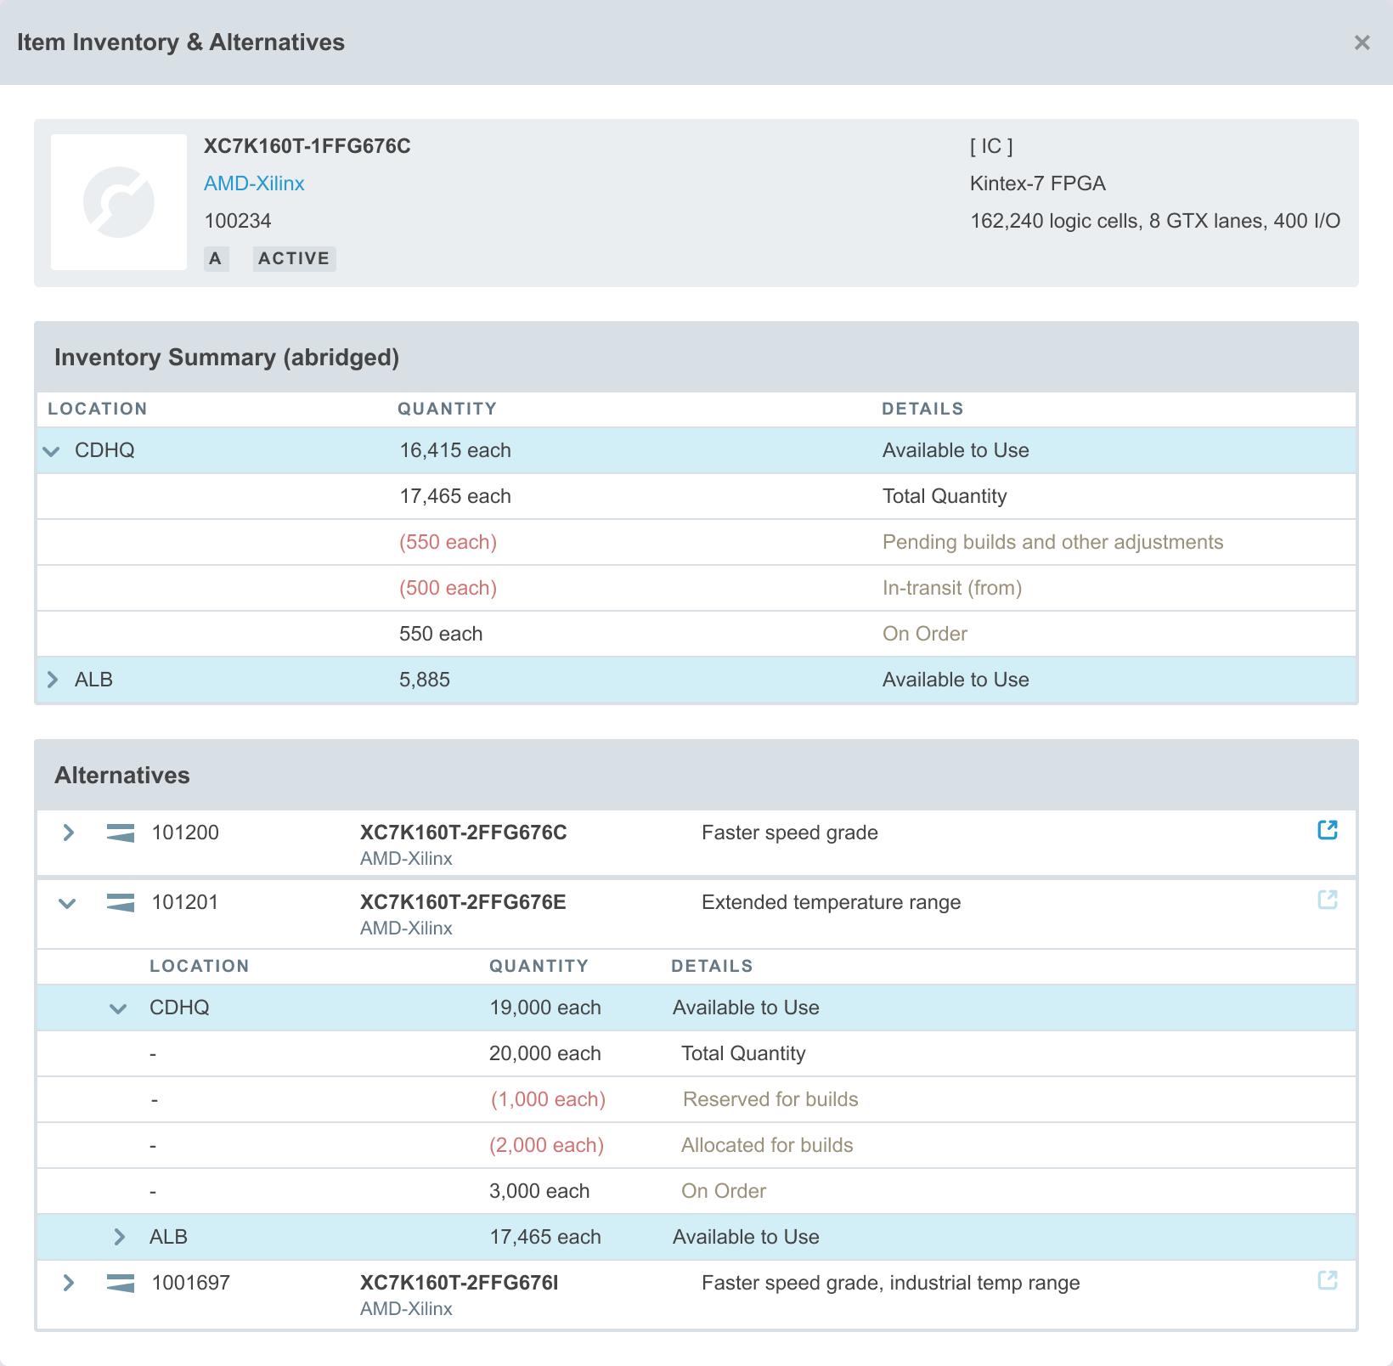This screenshot has height=1366, width=1393.
Task: Click the alternate icon beside 101200
Action: (121, 833)
